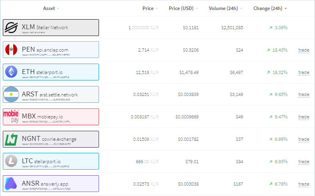Viewport: 315px width, 196px height.
Task: Click the ARST Argentina flag icon
Action: point(11,94)
